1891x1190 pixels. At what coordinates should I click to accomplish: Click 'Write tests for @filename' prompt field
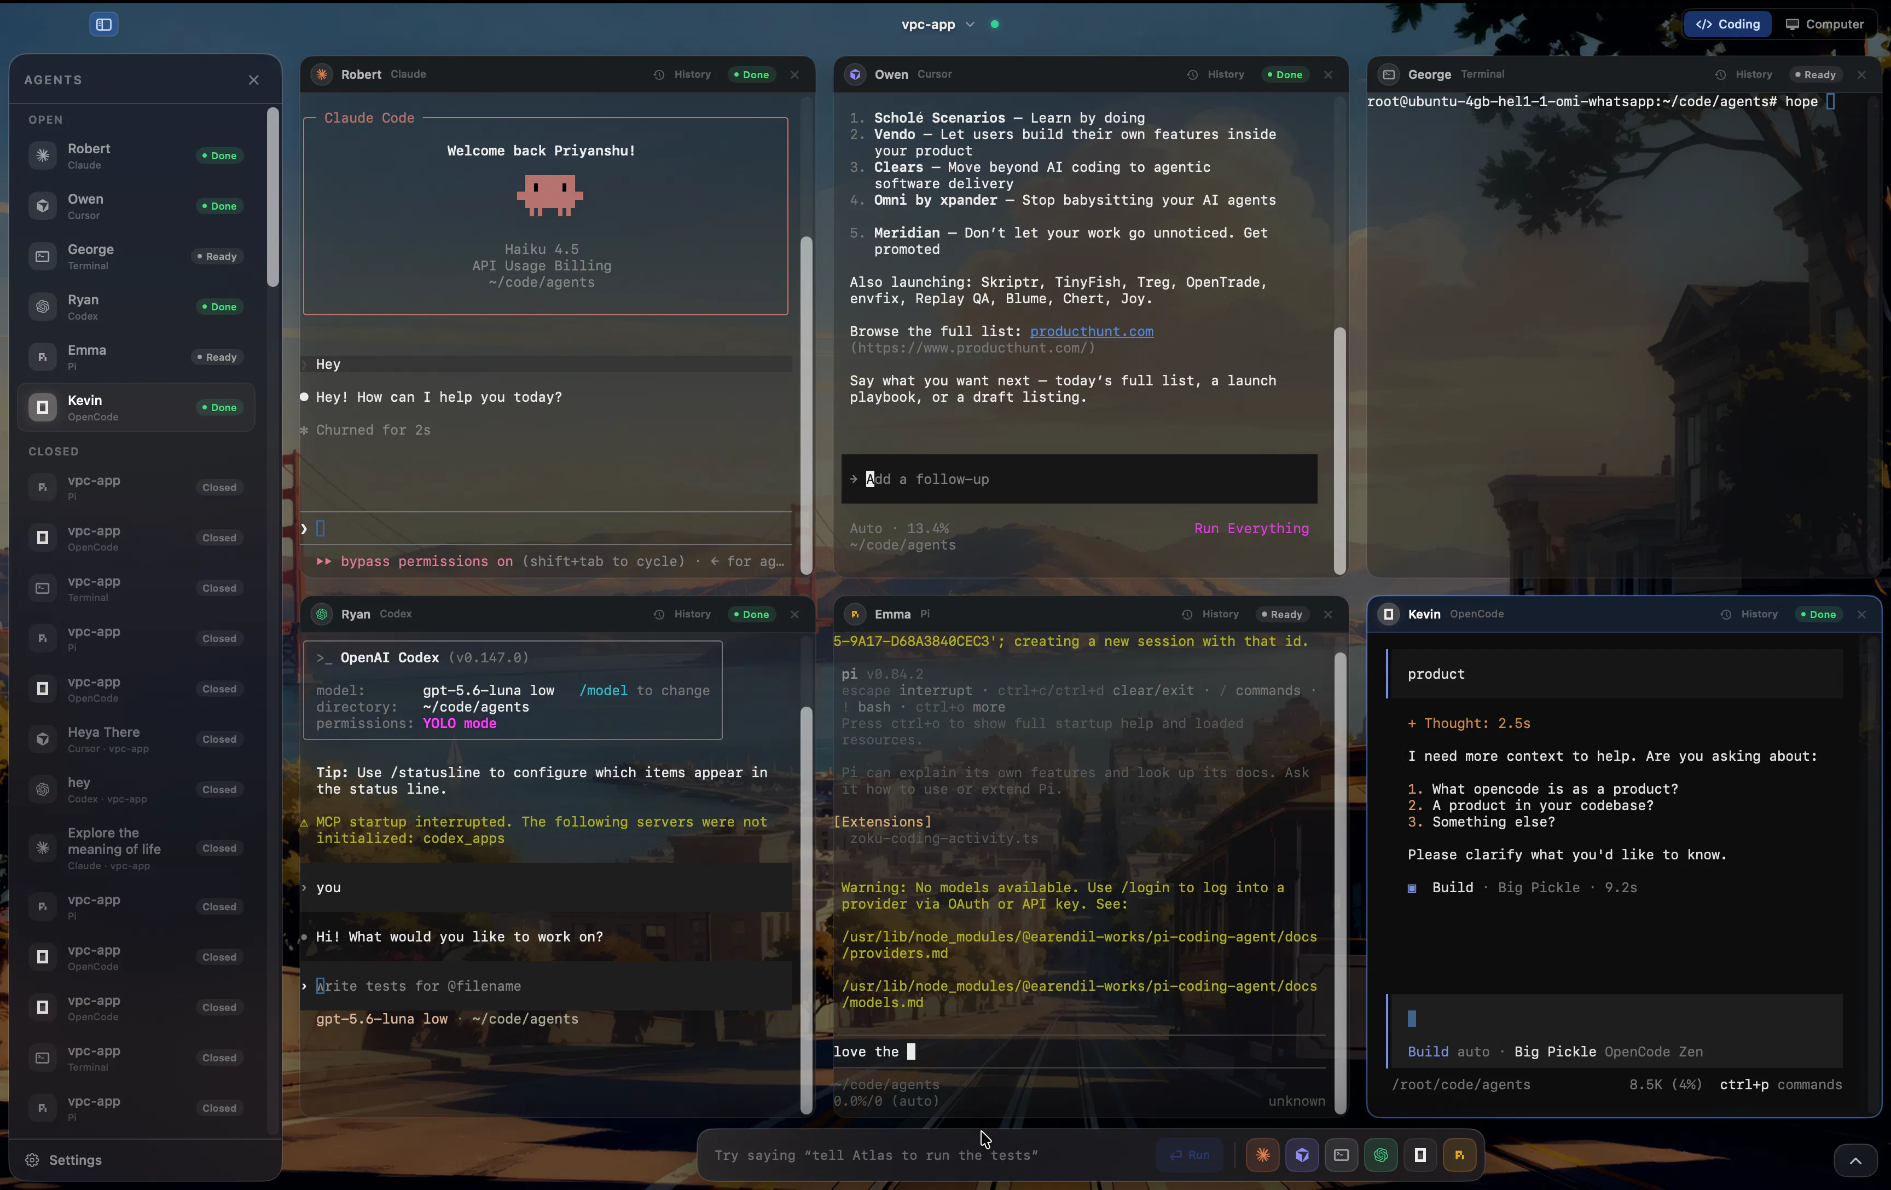pyautogui.click(x=547, y=986)
